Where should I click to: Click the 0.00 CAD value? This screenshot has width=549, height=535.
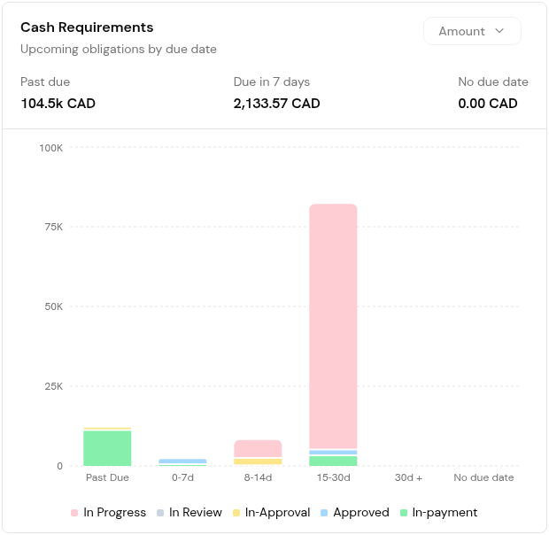tap(488, 104)
